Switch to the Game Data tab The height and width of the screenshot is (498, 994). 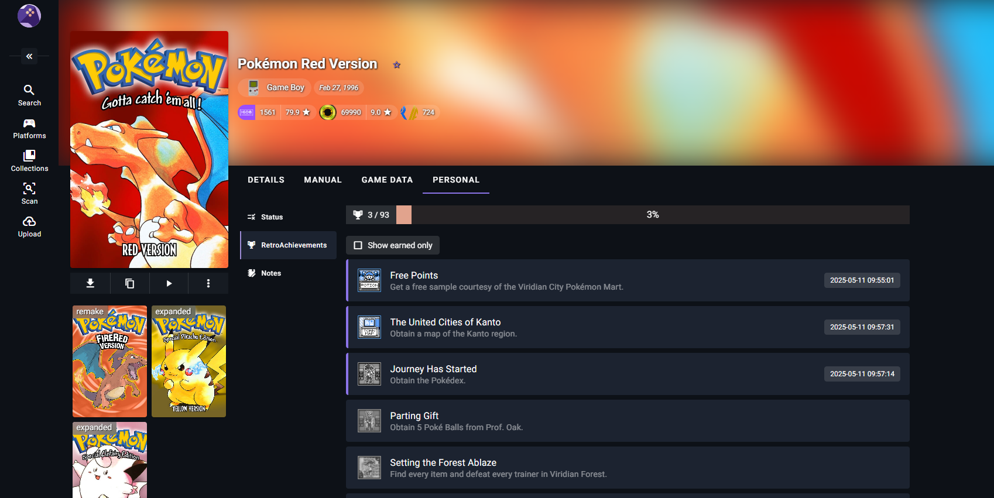[387, 180]
